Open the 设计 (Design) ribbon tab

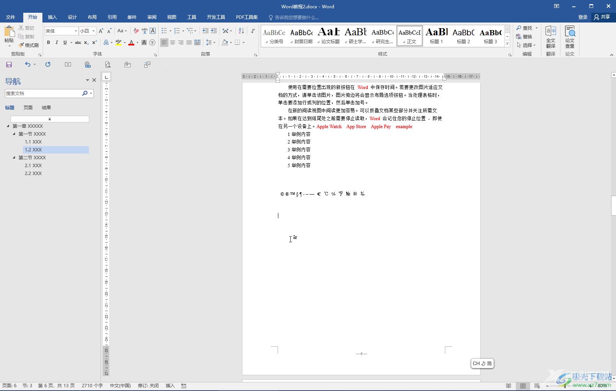(72, 17)
